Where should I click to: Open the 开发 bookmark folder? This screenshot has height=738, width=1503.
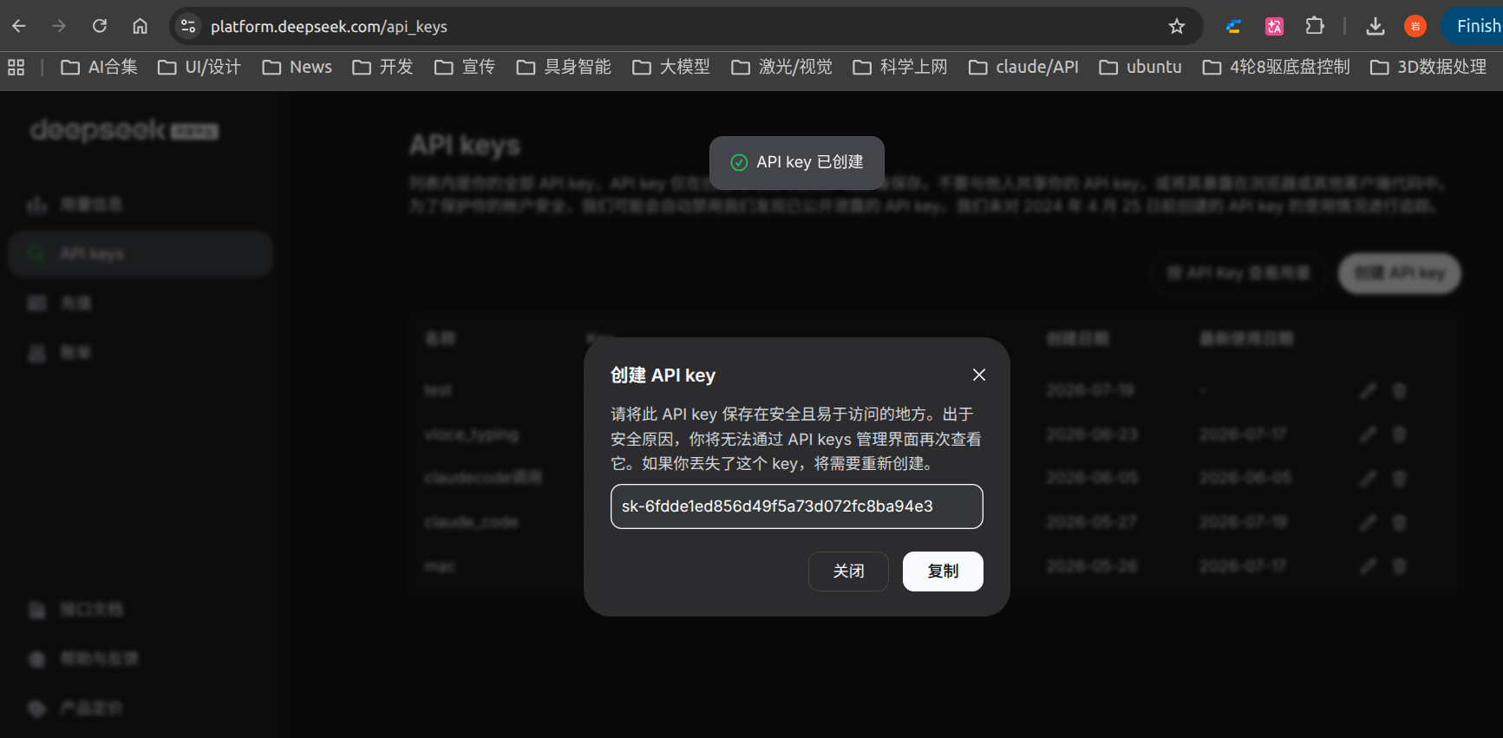[382, 67]
